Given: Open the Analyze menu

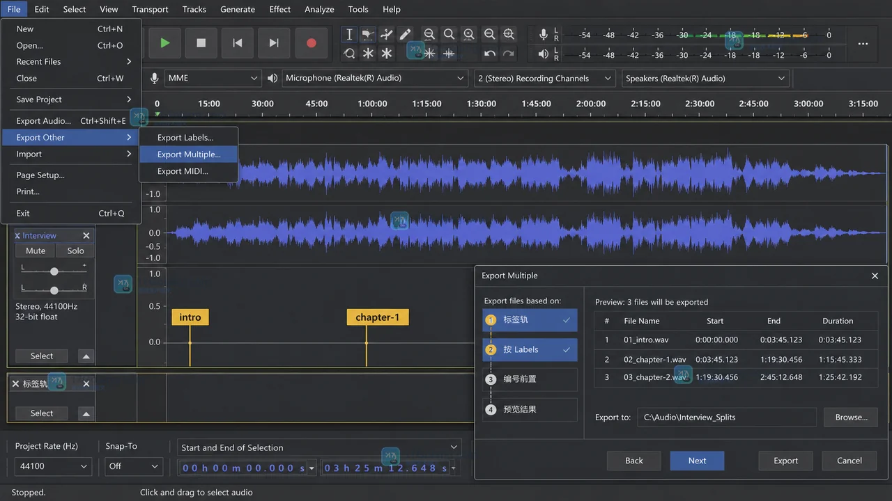Looking at the screenshot, I should 319,9.
